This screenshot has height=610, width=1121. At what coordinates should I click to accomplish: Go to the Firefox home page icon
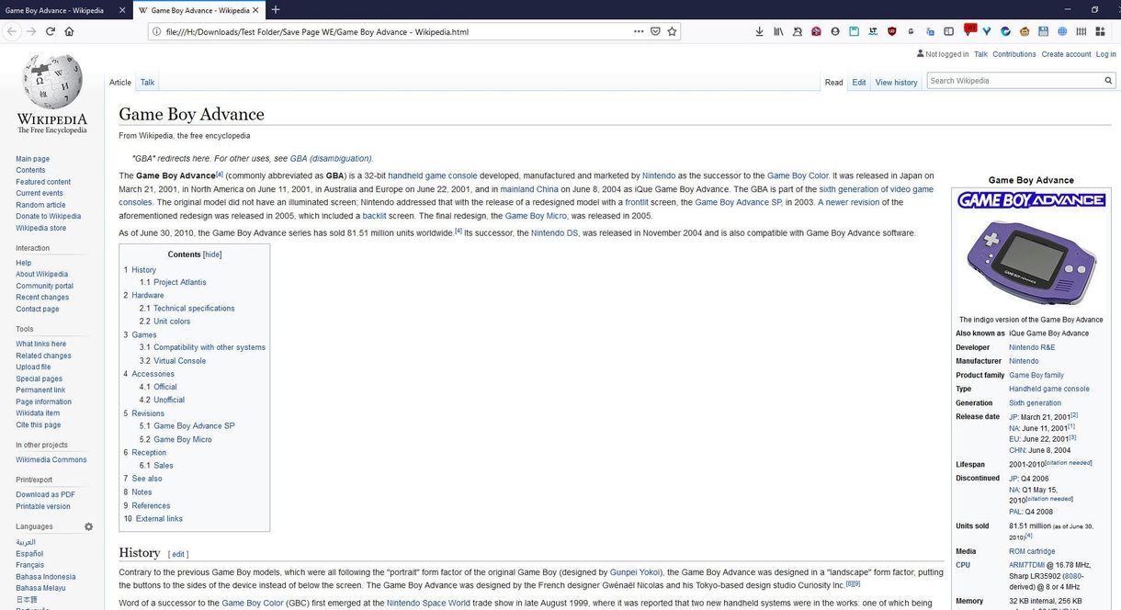coord(69,31)
